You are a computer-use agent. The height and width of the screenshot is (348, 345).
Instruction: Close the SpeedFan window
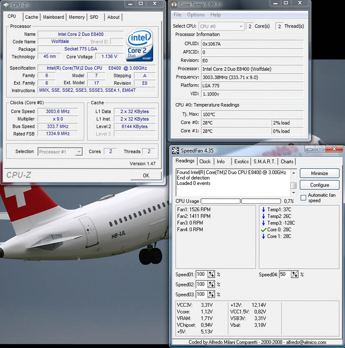coord(334,149)
